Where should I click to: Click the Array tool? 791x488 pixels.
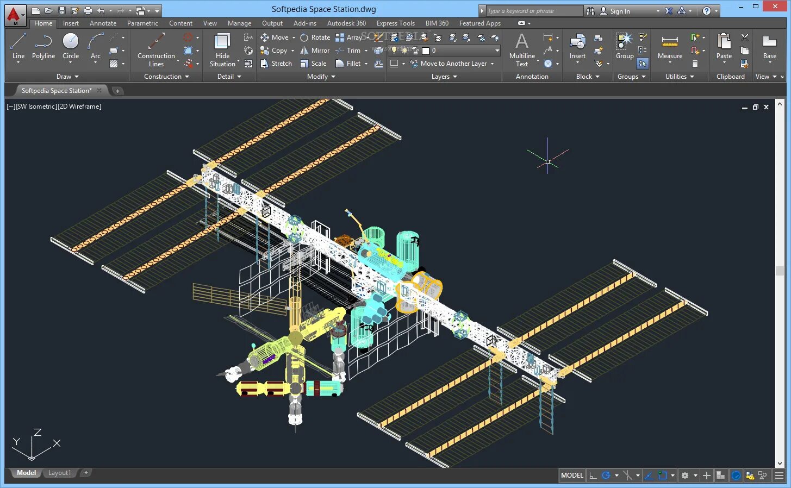click(348, 37)
